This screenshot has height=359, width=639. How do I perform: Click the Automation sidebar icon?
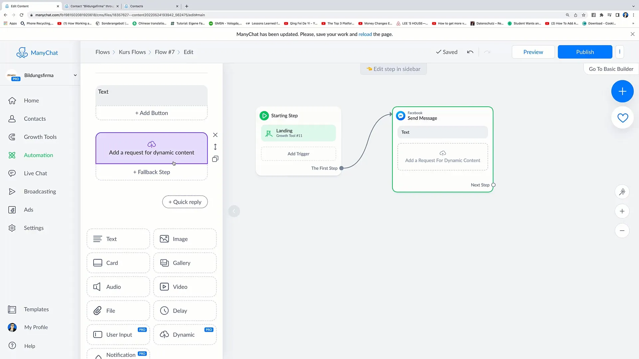(12, 155)
